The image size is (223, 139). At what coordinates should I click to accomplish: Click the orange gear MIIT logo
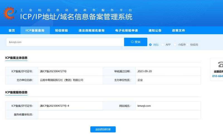click(x=10, y=13)
